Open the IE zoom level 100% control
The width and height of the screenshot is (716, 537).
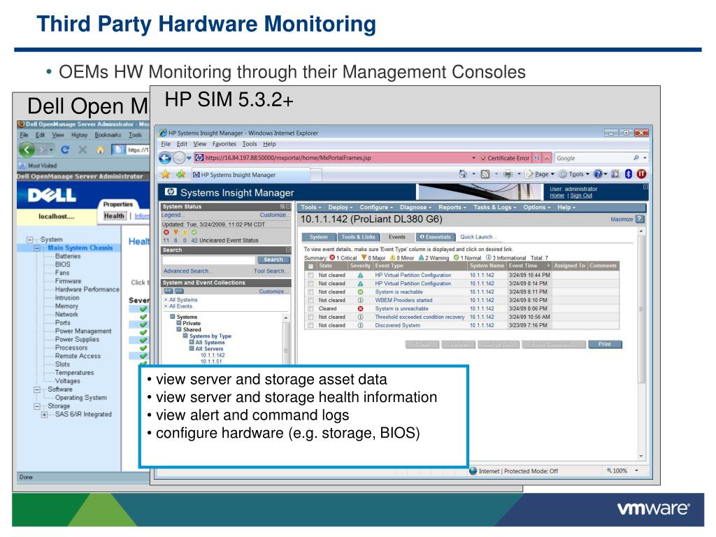(622, 471)
